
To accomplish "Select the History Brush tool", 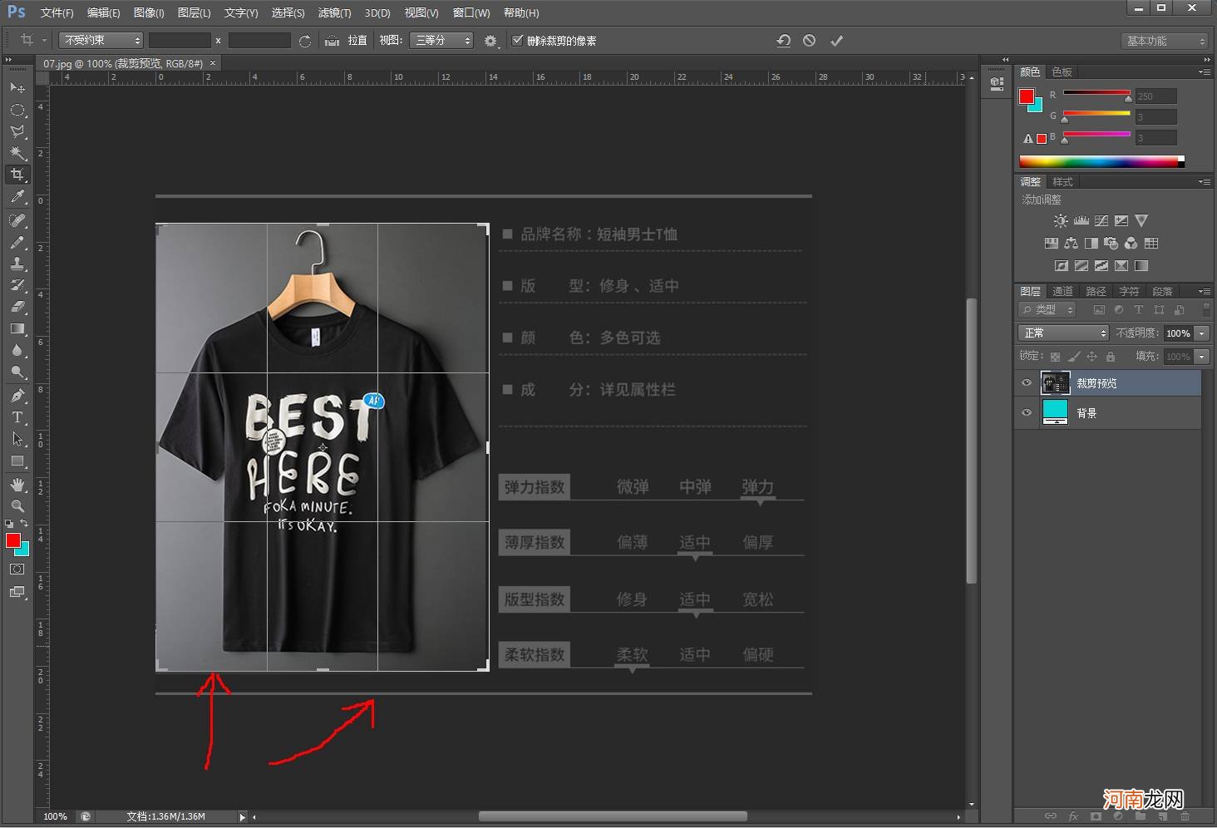I will tap(17, 285).
